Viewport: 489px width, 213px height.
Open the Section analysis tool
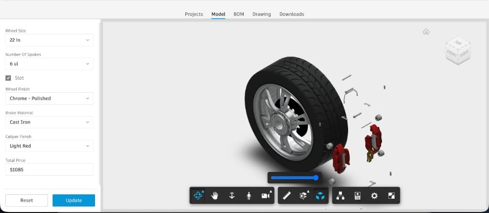coord(303,195)
